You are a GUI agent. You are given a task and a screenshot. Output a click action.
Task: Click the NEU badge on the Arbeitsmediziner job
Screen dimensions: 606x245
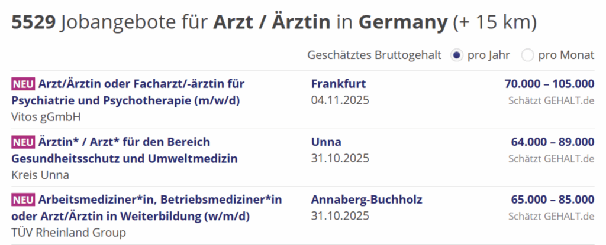pos(23,200)
